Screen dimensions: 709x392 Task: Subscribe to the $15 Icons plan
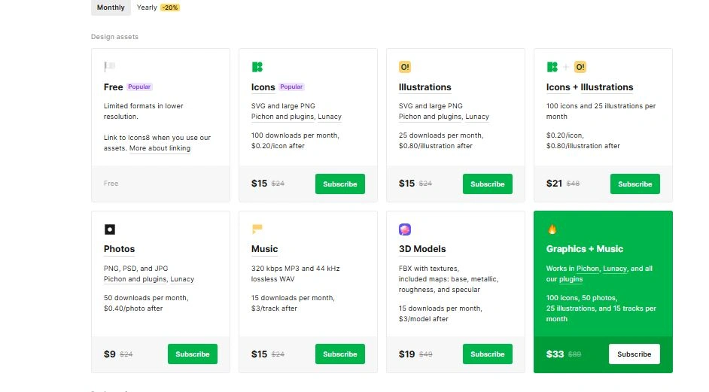[x=340, y=184]
